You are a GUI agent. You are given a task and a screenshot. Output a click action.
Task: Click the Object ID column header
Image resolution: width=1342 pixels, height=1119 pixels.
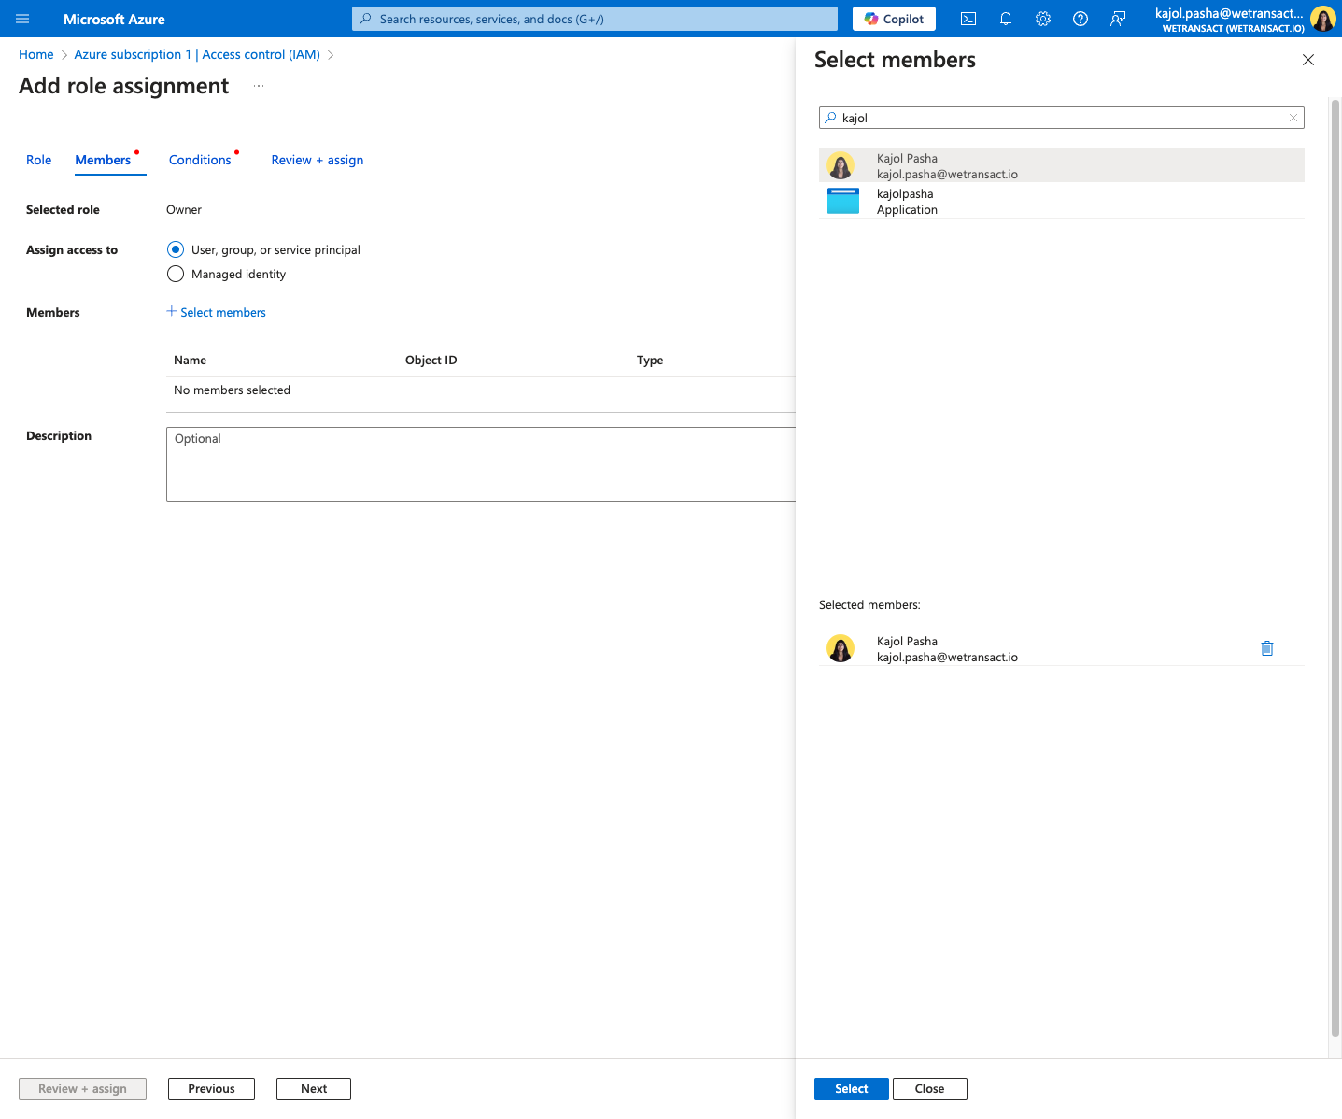tap(431, 360)
